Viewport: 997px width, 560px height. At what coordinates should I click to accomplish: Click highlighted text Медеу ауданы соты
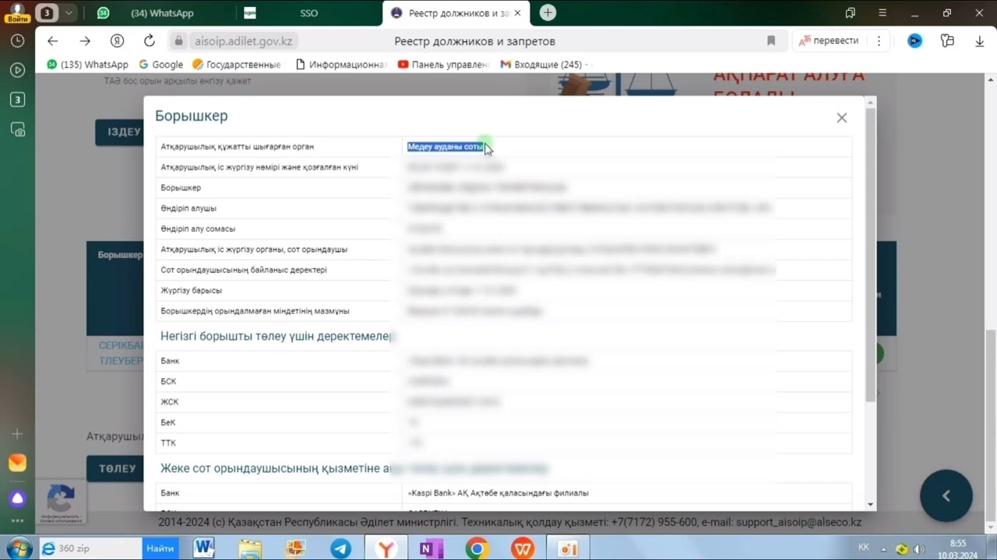click(x=446, y=146)
